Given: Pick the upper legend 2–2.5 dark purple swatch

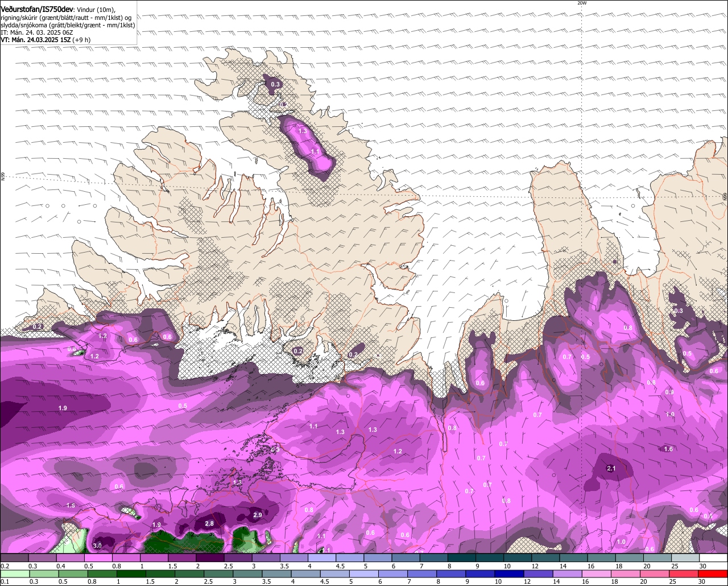Looking at the screenshot, I should point(210,558).
